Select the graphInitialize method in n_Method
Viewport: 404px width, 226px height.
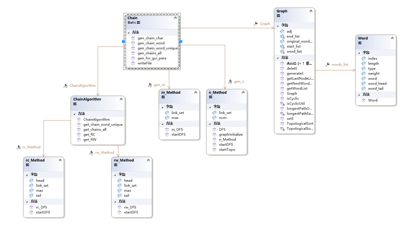pos(231,134)
